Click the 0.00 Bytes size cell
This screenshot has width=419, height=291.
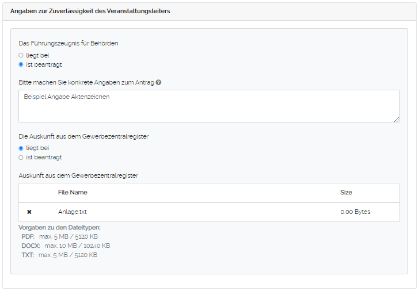coord(355,212)
